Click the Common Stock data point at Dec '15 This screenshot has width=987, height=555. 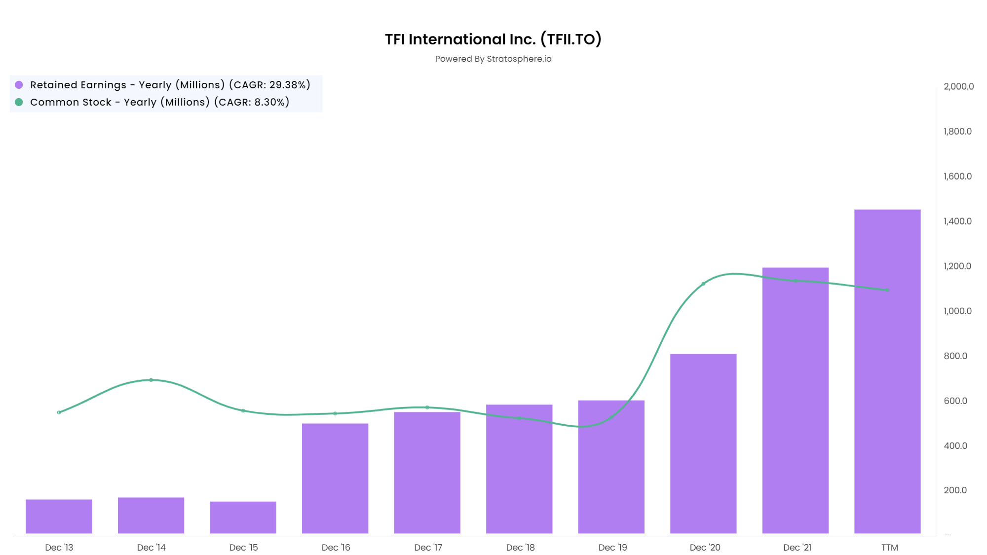click(x=243, y=410)
